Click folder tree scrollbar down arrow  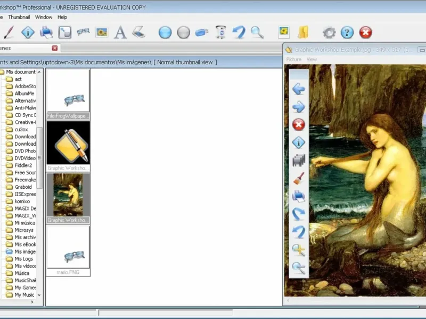[x=39, y=295]
